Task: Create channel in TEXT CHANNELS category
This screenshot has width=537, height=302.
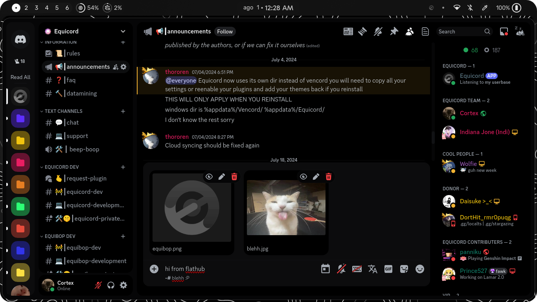Action: [x=123, y=111]
